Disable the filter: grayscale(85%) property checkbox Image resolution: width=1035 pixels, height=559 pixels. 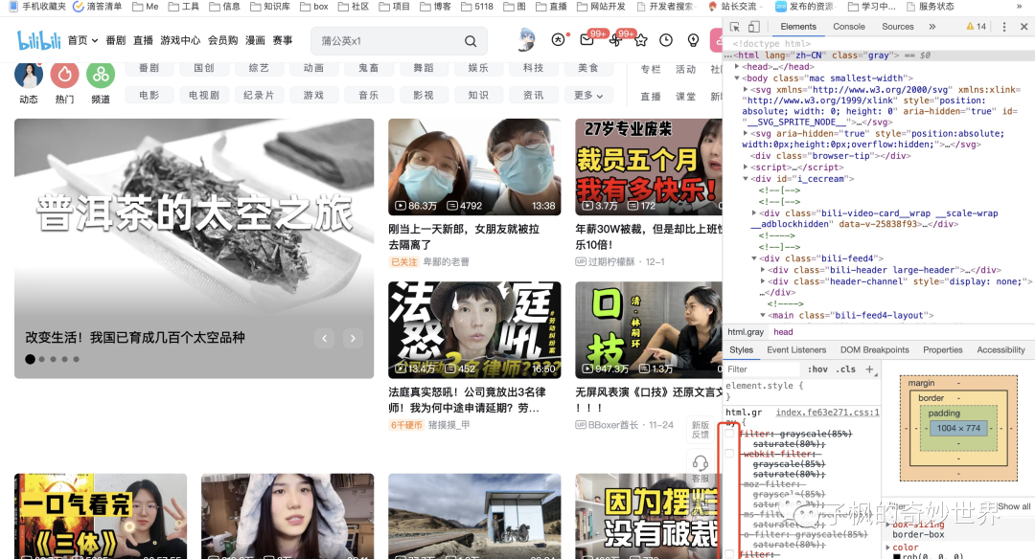tap(729, 434)
